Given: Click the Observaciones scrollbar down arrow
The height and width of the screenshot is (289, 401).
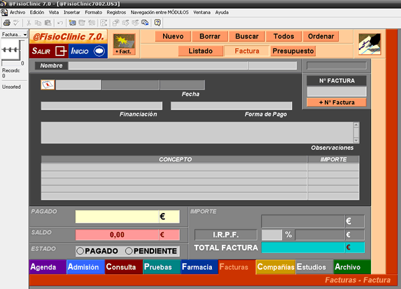Looking at the screenshot, I should tap(356, 140).
